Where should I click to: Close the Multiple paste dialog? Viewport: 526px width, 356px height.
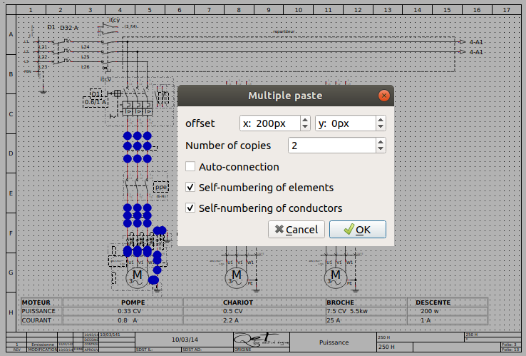click(383, 96)
